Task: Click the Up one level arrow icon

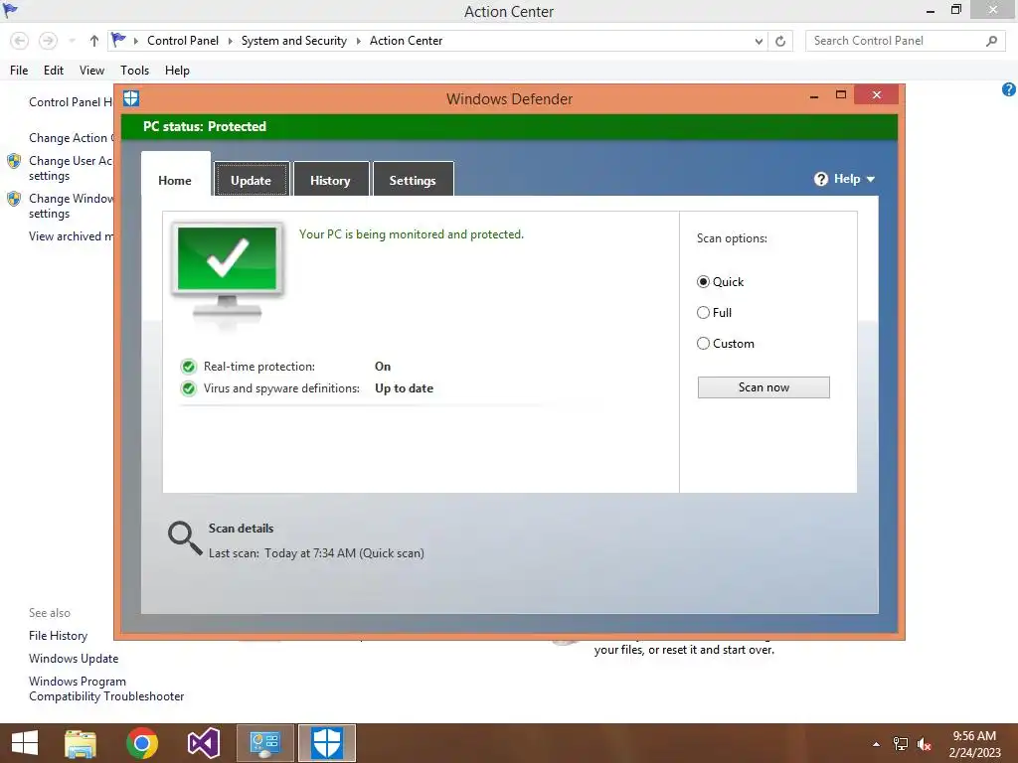Action: [x=94, y=41]
